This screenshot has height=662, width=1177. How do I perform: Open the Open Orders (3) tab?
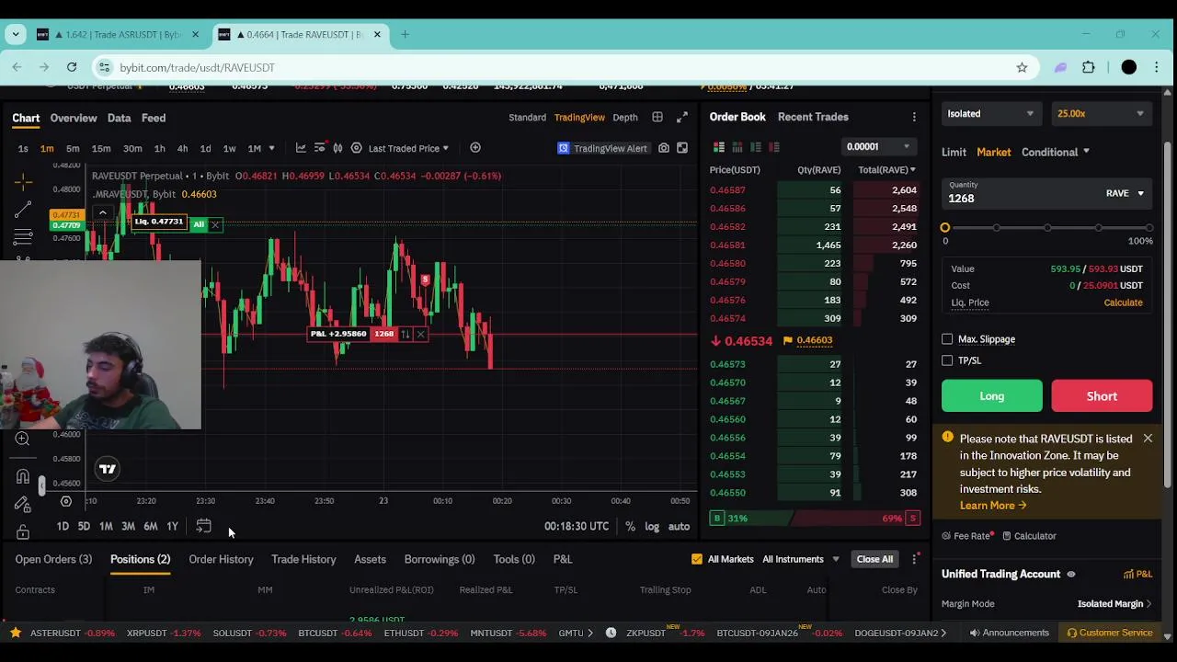tap(53, 559)
